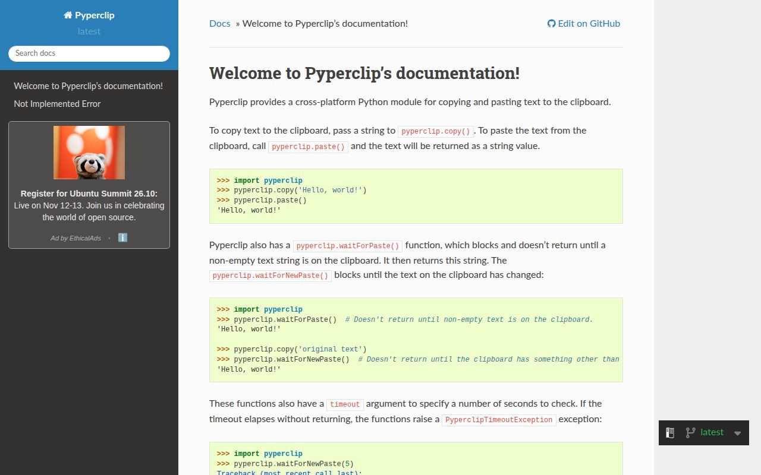
Task: Click the GitHub icon by Edit on GitHub
Action: click(551, 24)
